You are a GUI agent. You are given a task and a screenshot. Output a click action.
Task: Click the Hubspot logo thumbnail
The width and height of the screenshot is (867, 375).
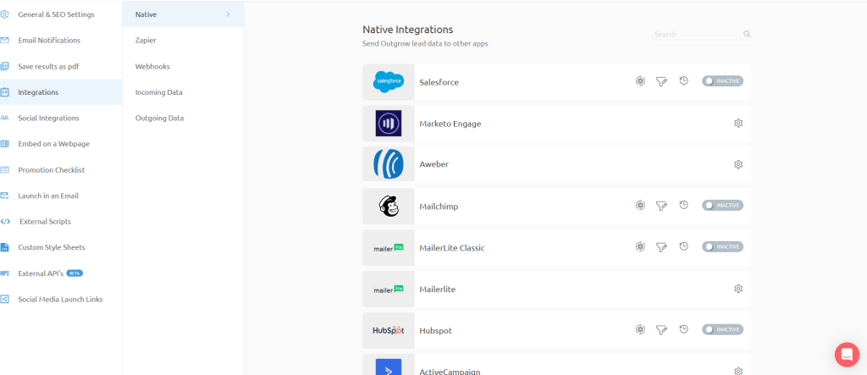tap(388, 331)
